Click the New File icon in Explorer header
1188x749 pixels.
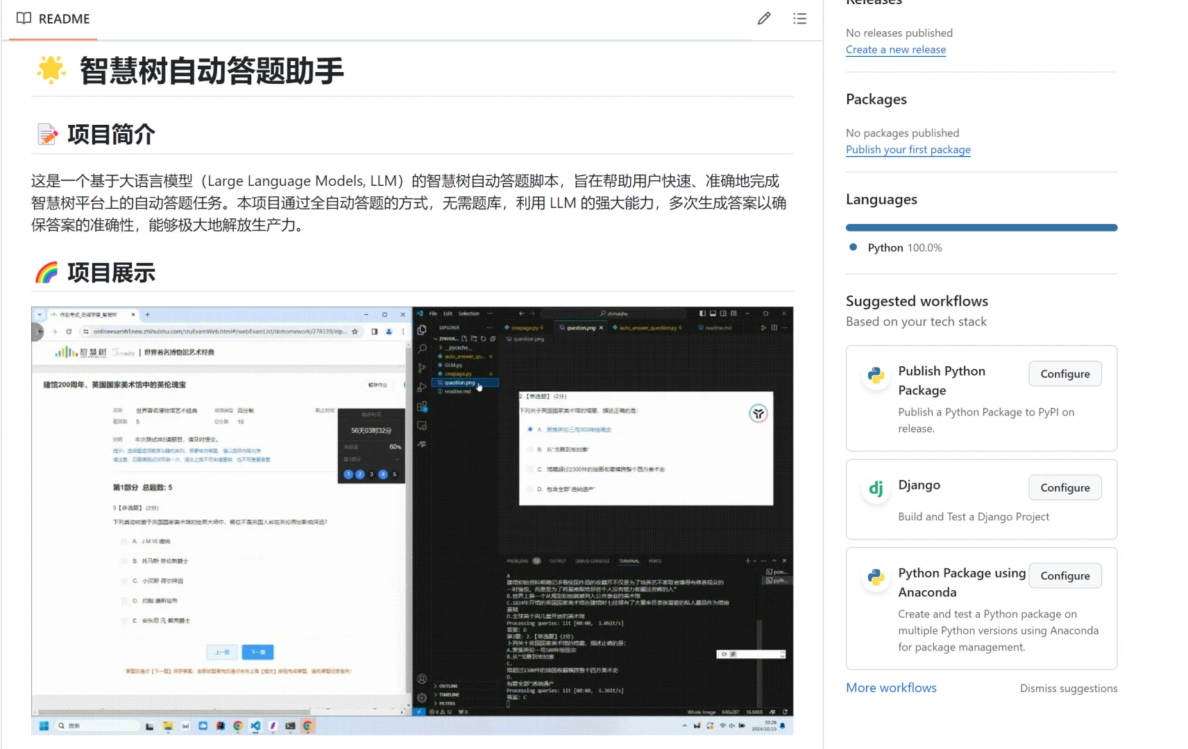(x=466, y=337)
